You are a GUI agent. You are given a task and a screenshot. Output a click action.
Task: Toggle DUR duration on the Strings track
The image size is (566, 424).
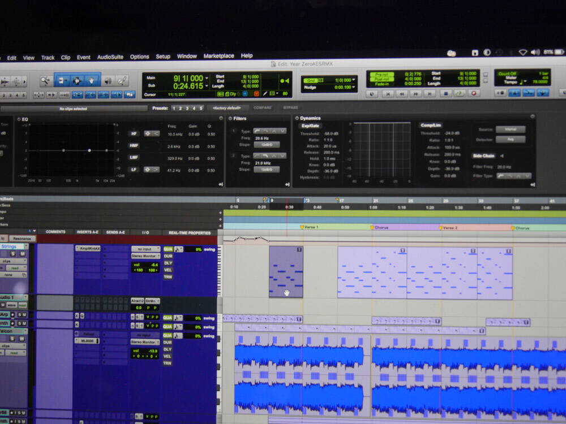[168, 256]
